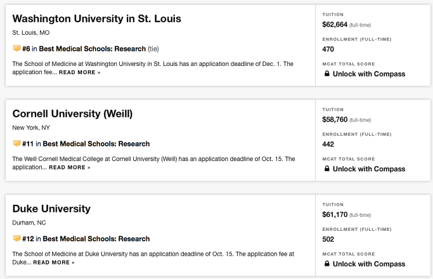Click Washington University tuition amount $62,664
The height and width of the screenshot is (279, 433).
pos(335,24)
